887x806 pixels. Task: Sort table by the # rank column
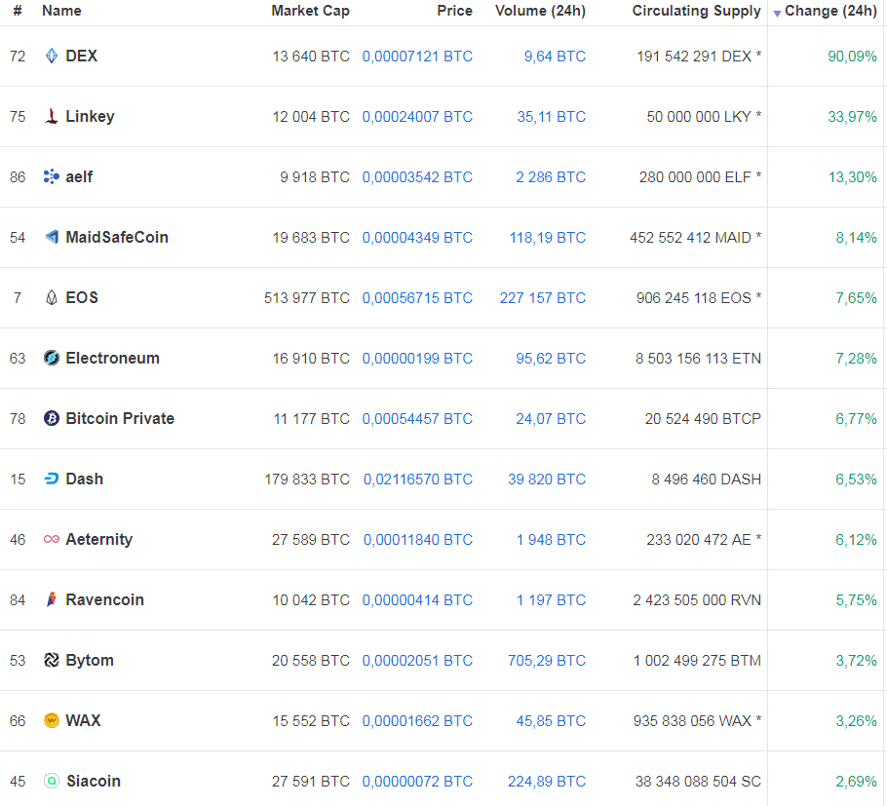pyautogui.click(x=18, y=11)
